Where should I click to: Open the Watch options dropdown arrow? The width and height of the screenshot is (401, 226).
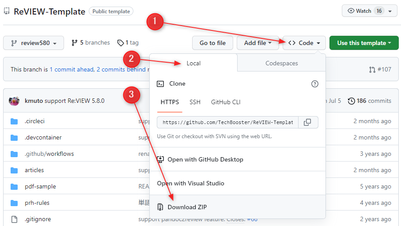(390, 11)
